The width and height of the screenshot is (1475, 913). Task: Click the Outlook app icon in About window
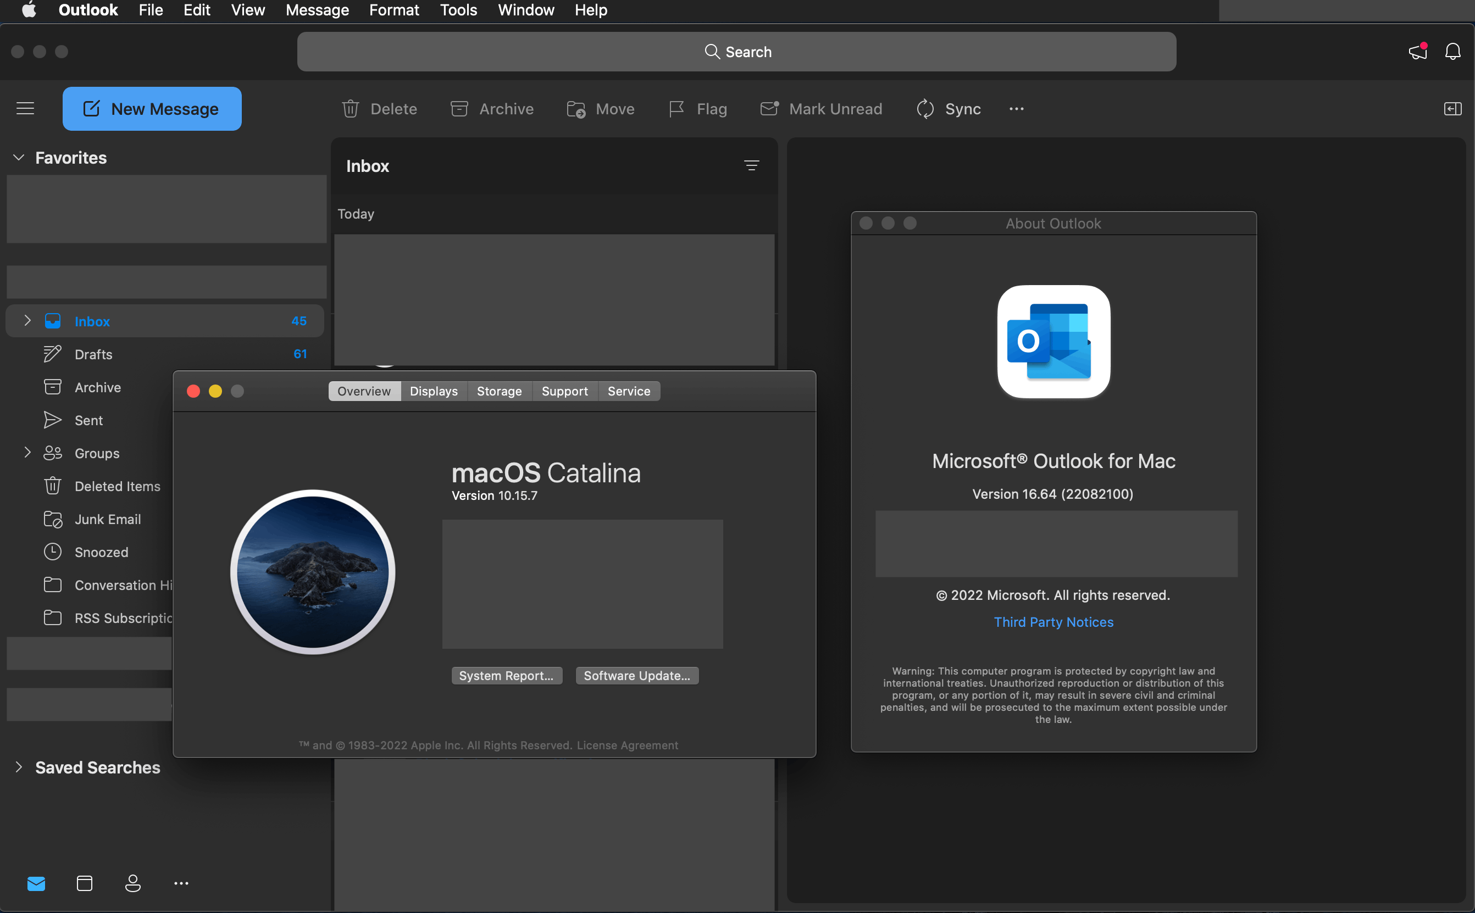point(1053,341)
